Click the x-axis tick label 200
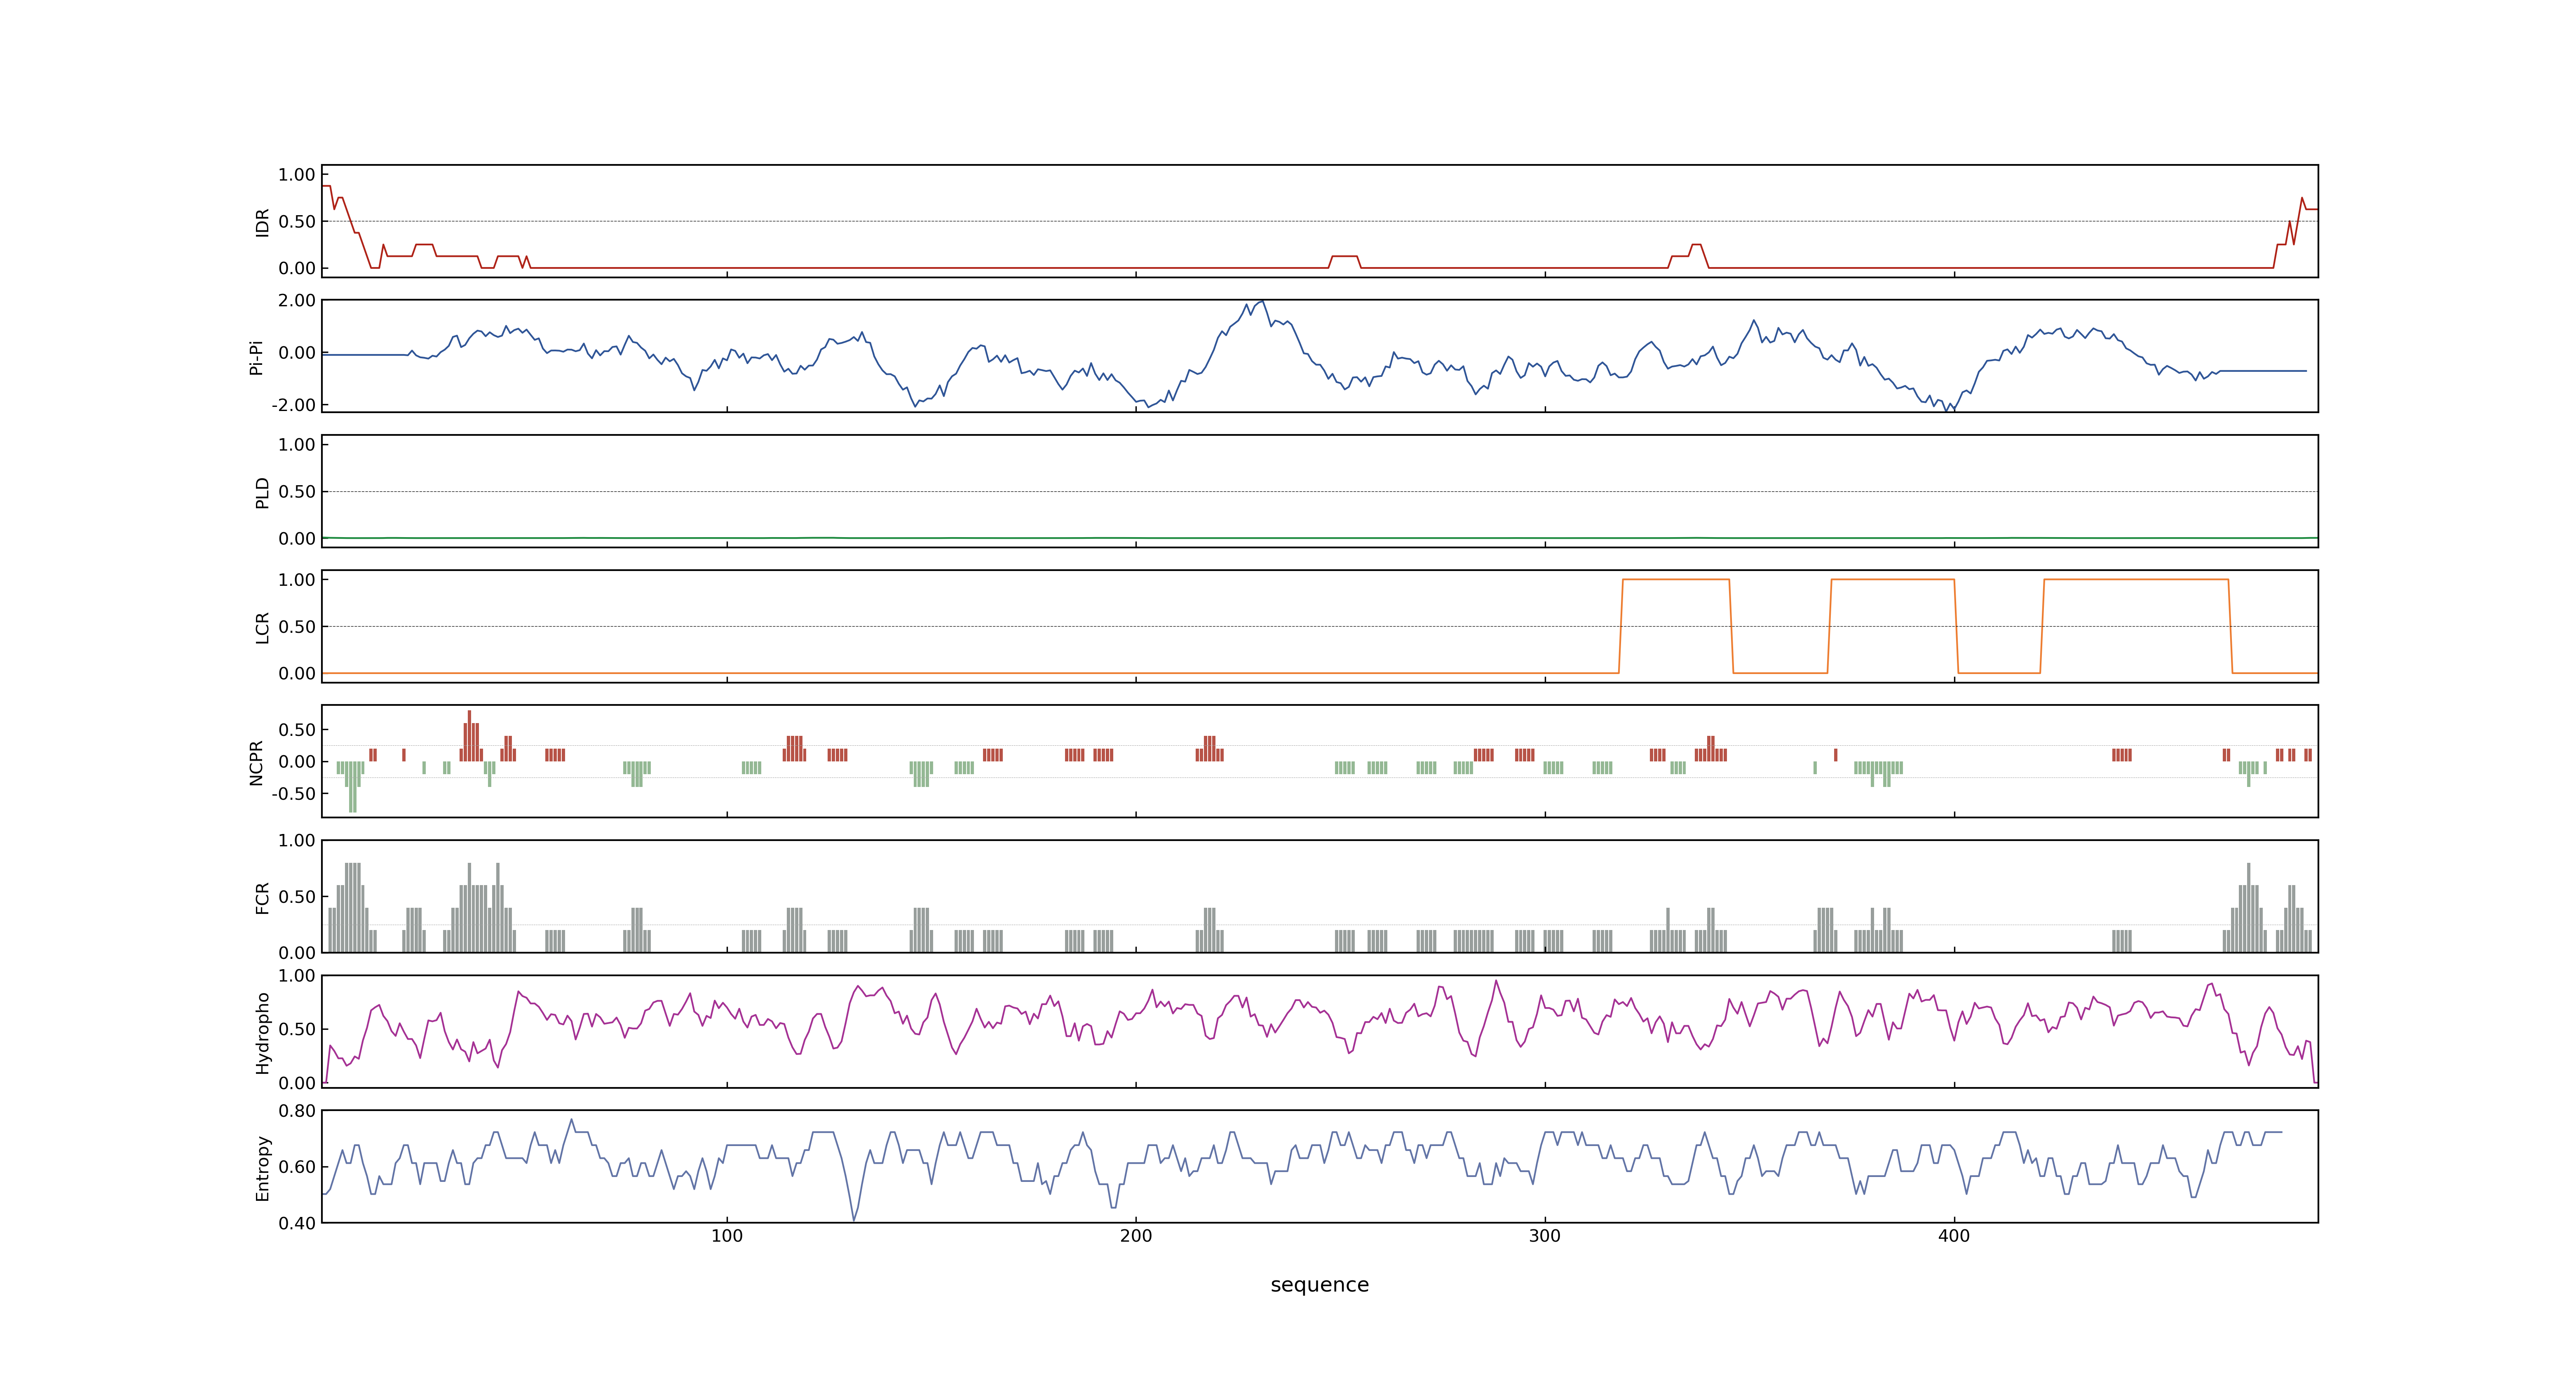This screenshot has height=1374, width=2576. (1136, 1236)
